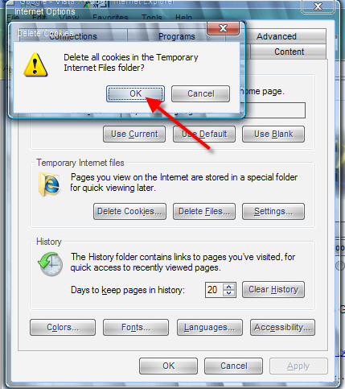
Task: Click the History clock icon
Action: pos(51,264)
